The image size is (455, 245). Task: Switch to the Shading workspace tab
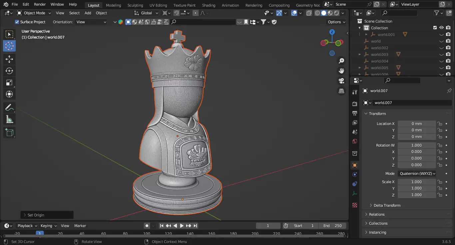pyautogui.click(x=209, y=5)
